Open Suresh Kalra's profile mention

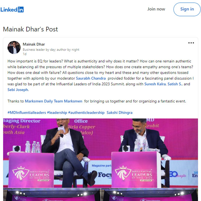click(x=155, y=84)
